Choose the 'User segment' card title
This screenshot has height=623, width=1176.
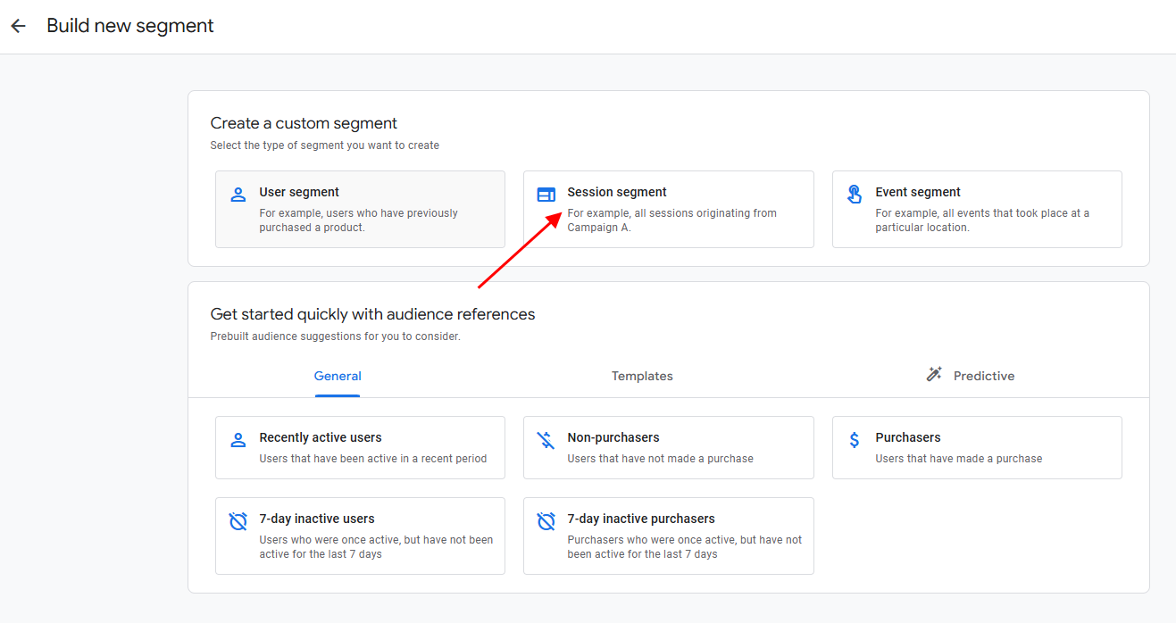click(299, 192)
